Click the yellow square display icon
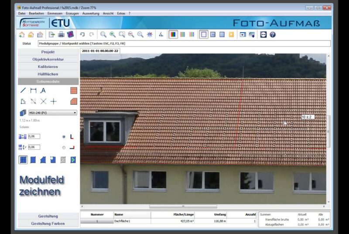The height and width of the screenshot is (234, 349). pos(231,34)
